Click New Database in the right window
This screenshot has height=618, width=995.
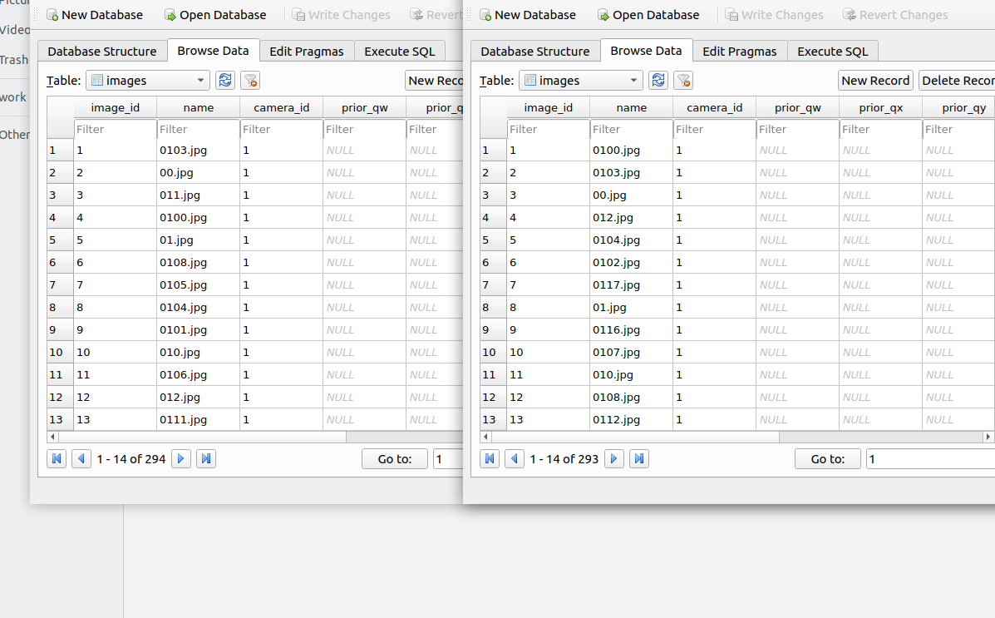coord(527,15)
